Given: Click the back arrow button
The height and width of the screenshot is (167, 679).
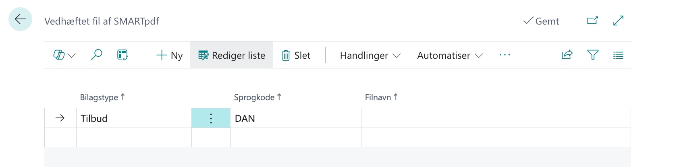Looking at the screenshot, I should click(20, 19).
